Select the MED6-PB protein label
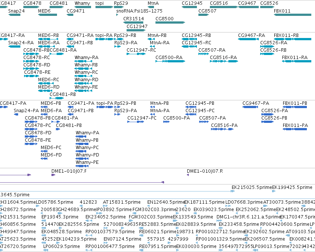315x252 pixels. coord(51,103)
